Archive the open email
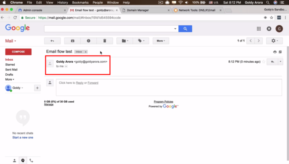 coord(72,41)
